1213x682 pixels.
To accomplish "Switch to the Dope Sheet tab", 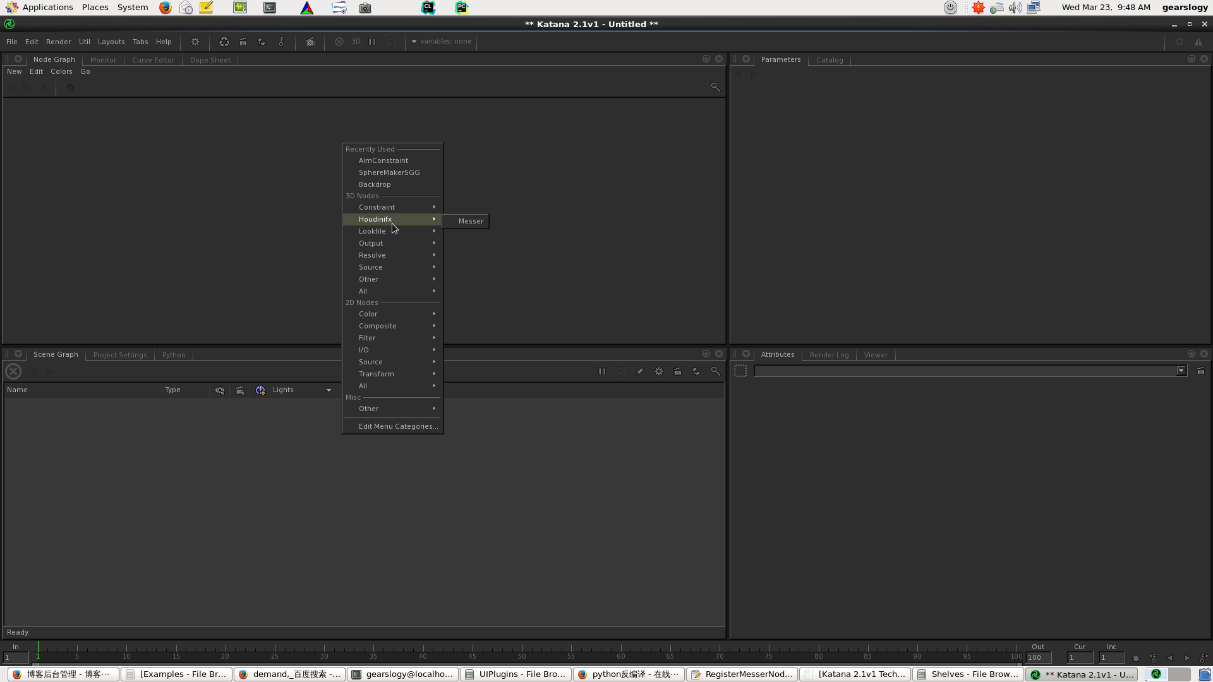I will click(210, 60).
